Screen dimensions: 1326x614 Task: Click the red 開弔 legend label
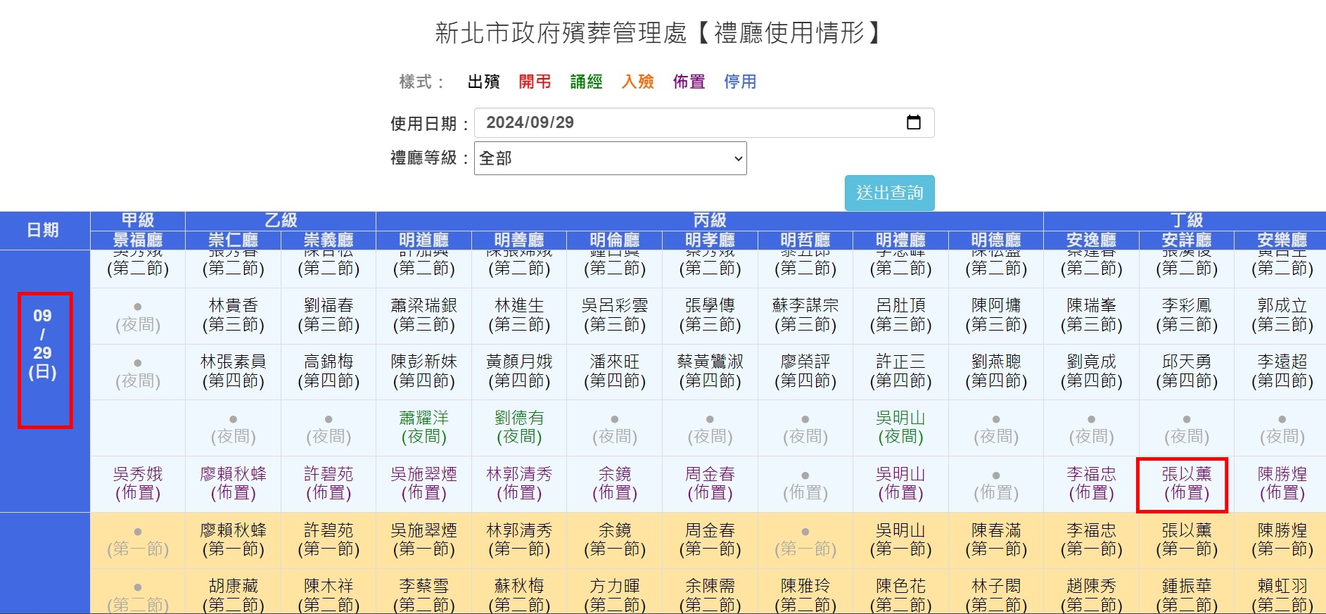click(x=535, y=82)
